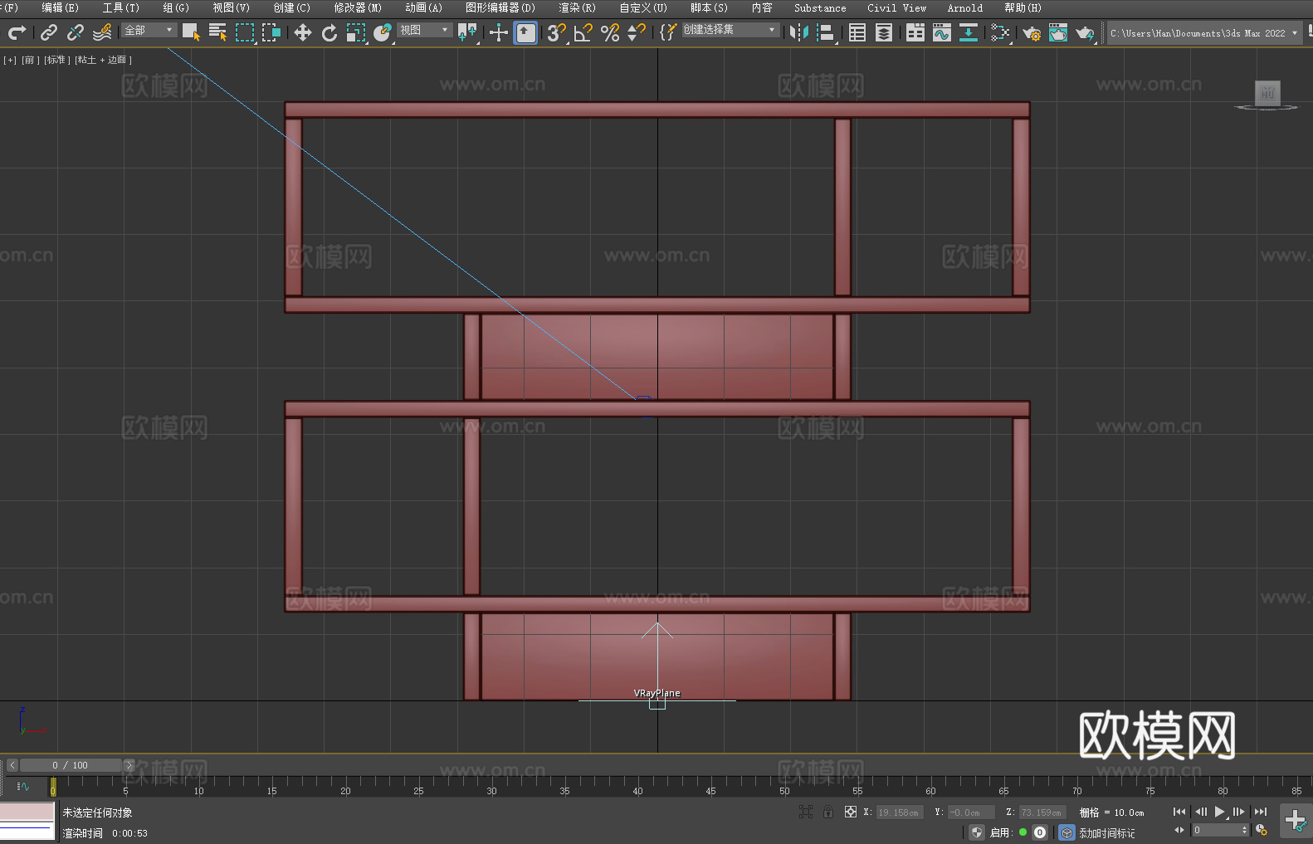Toggle keyboard shortcut override button

(525, 32)
